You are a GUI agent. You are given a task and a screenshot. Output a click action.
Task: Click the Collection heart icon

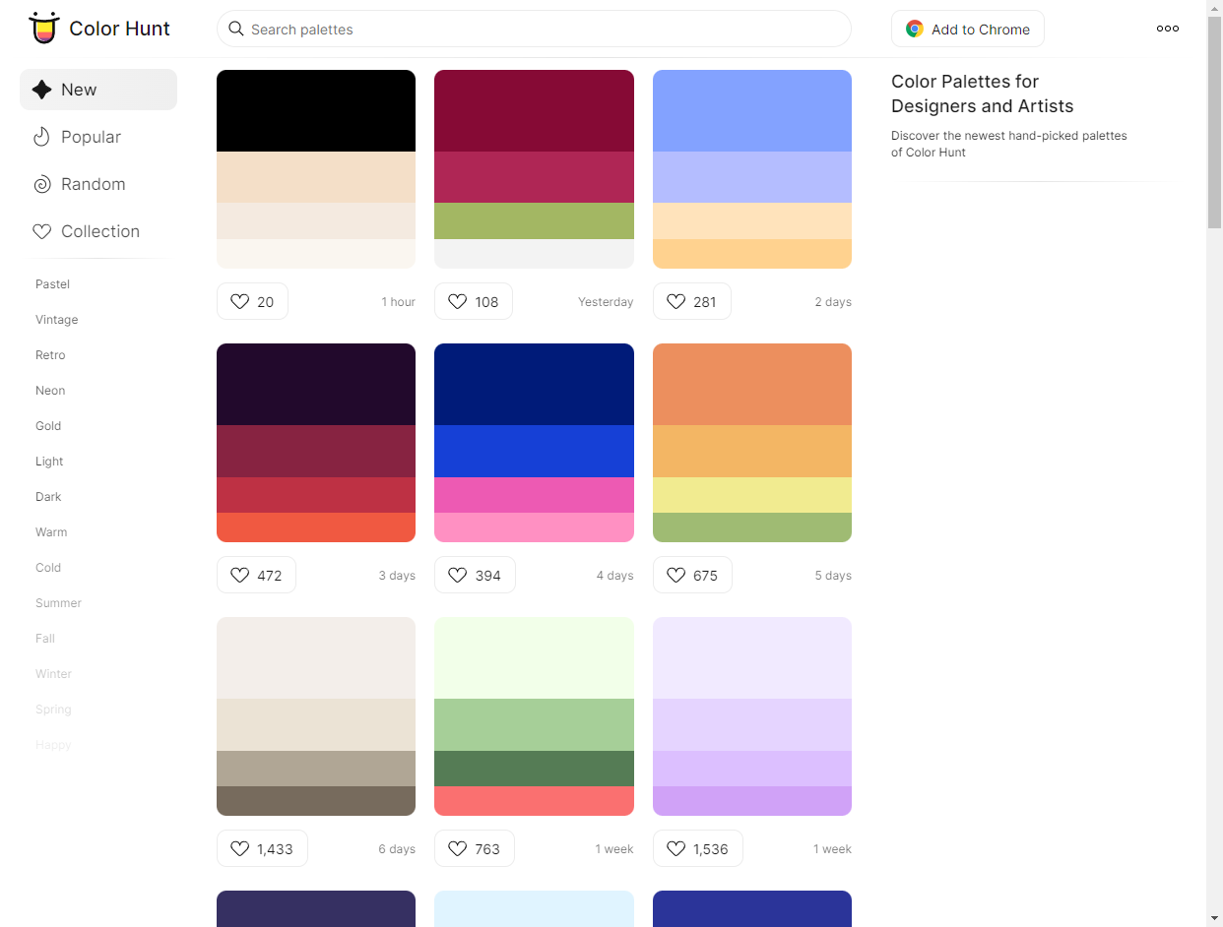pyautogui.click(x=41, y=231)
